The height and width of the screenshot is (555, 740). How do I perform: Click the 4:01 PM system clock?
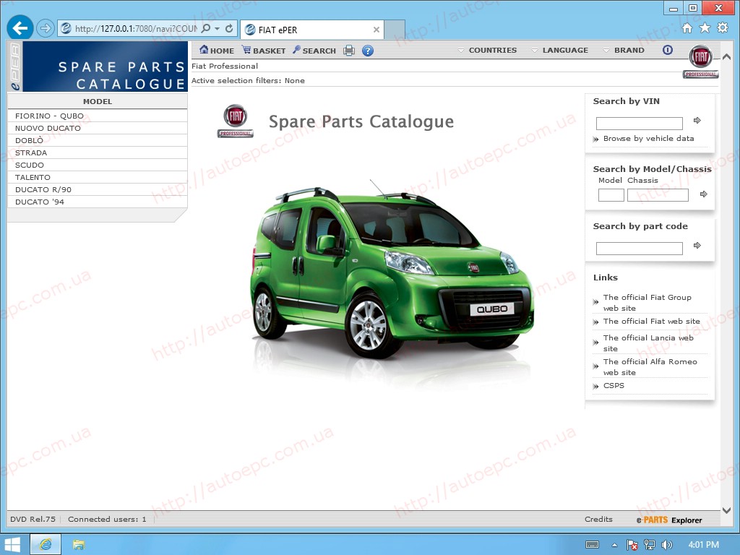(x=704, y=545)
